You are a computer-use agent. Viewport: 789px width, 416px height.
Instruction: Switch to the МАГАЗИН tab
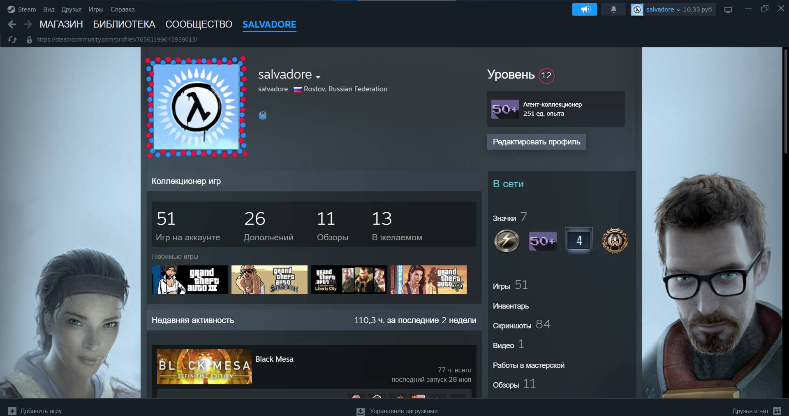61,24
